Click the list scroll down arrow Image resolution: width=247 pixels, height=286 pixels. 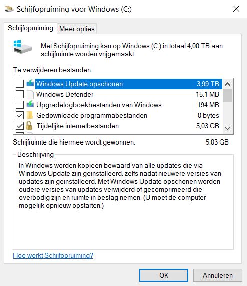click(x=227, y=128)
